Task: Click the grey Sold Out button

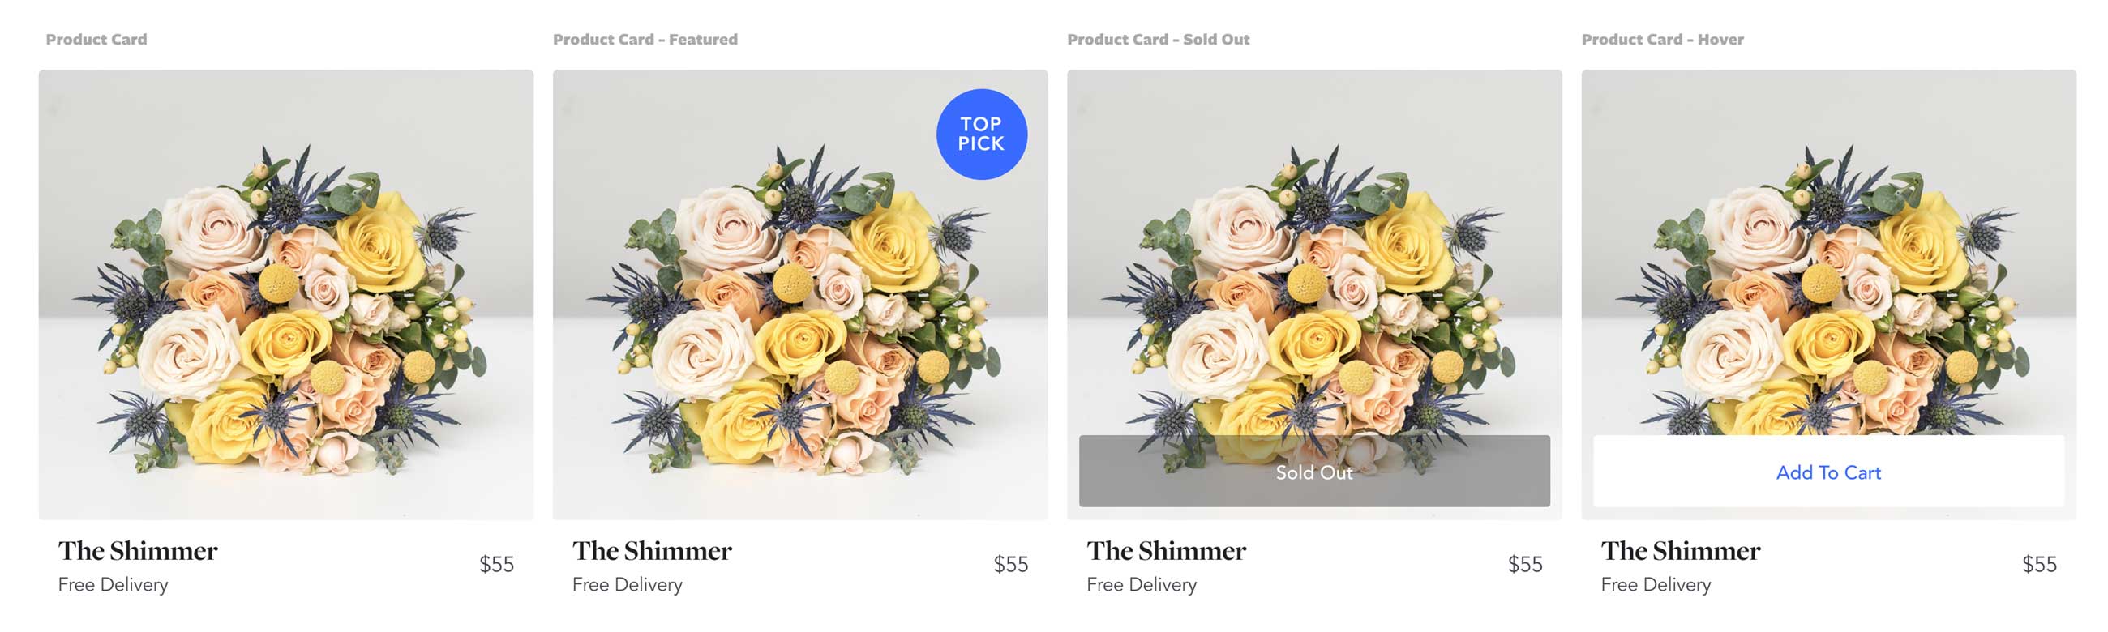Action: point(1314,472)
